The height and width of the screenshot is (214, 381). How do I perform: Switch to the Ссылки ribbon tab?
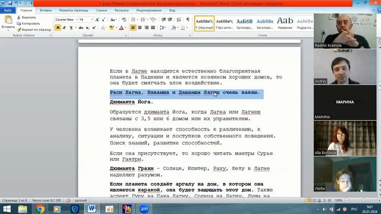click(x=102, y=11)
